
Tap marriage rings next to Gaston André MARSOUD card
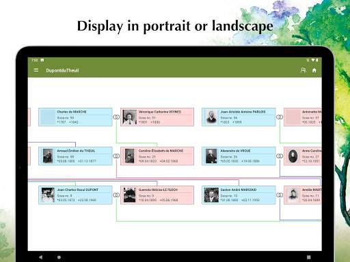coord(280,195)
